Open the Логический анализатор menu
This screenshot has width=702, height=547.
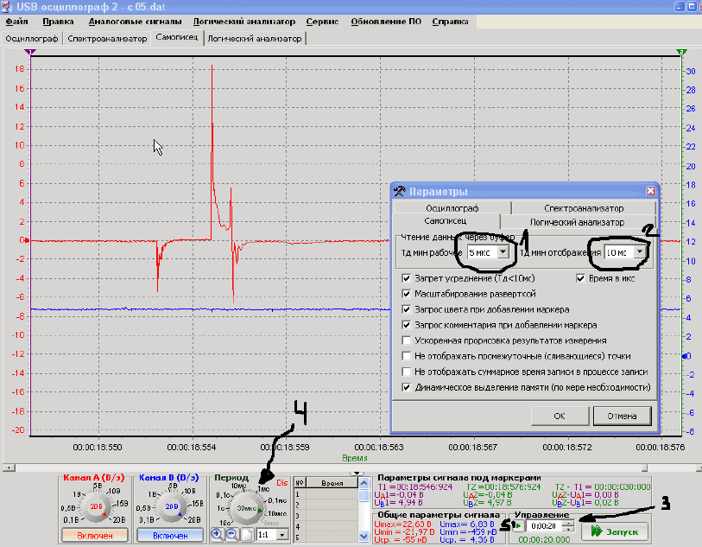244,22
